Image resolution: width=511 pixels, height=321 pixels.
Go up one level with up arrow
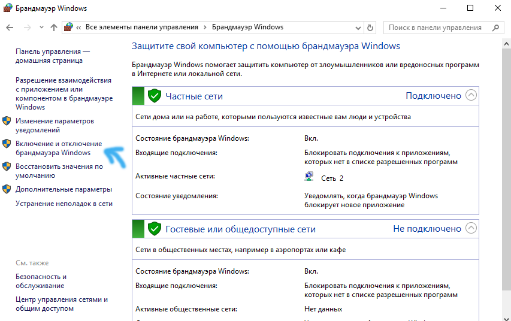tap(54, 28)
